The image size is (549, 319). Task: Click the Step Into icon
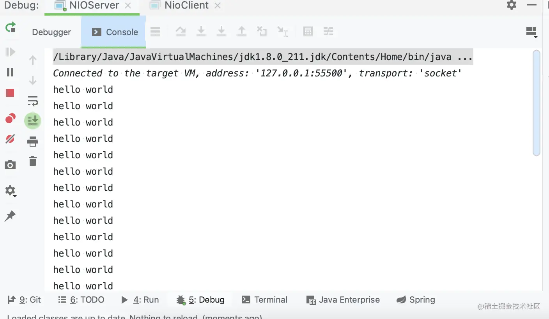201,31
